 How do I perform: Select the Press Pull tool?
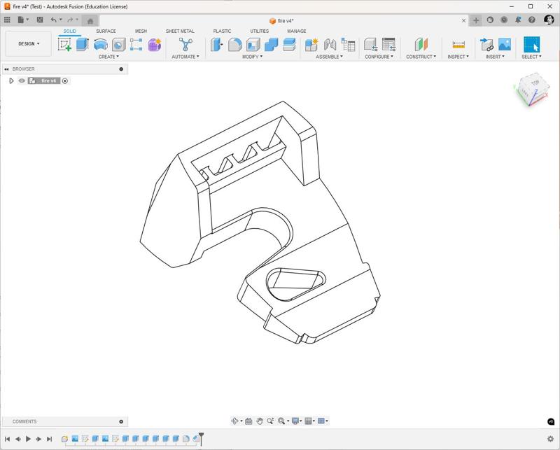coord(216,45)
